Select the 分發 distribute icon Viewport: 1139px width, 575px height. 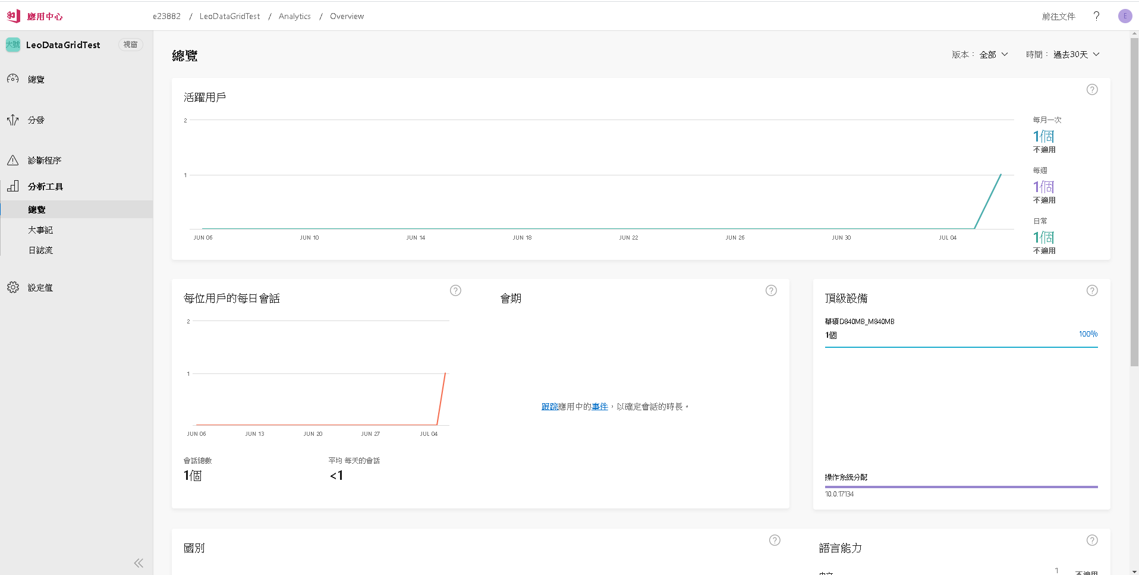tap(12, 120)
